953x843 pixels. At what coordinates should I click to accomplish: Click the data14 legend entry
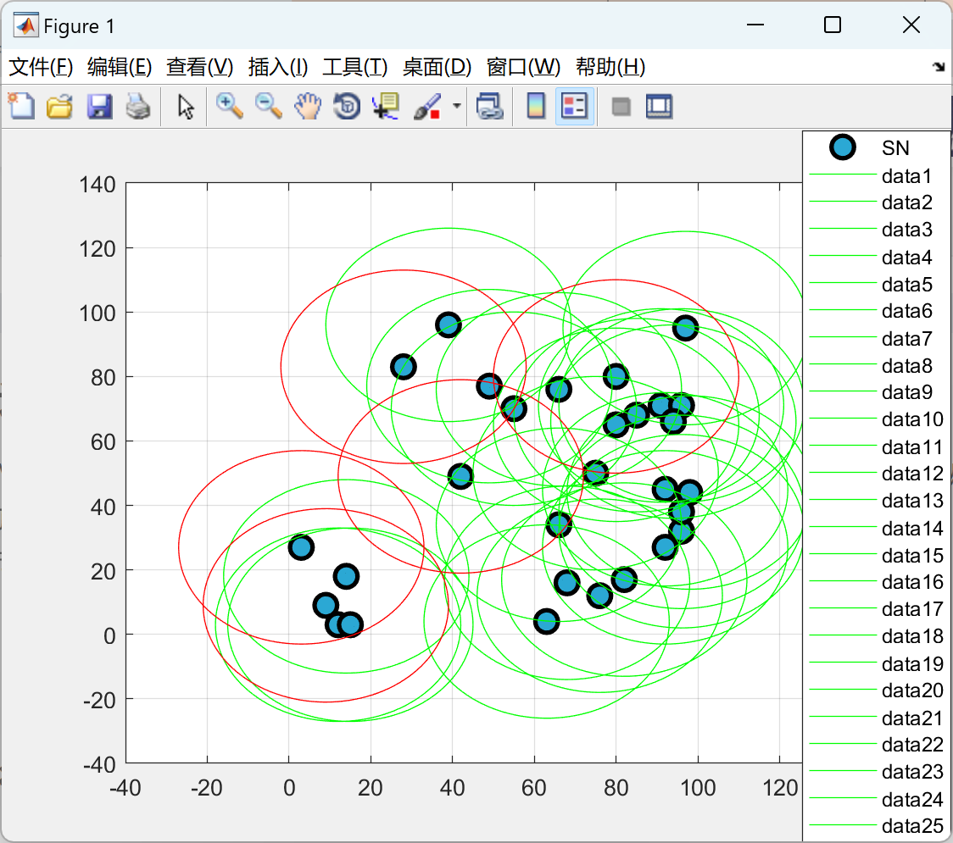pyautogui.click(x=912, y=529)
